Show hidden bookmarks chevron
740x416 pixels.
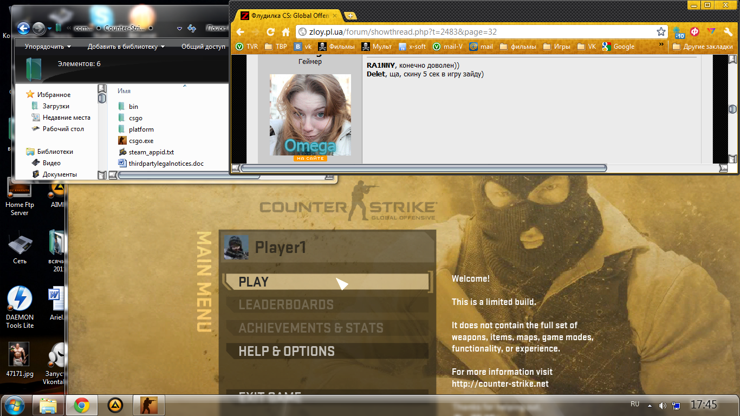point(661,45)
